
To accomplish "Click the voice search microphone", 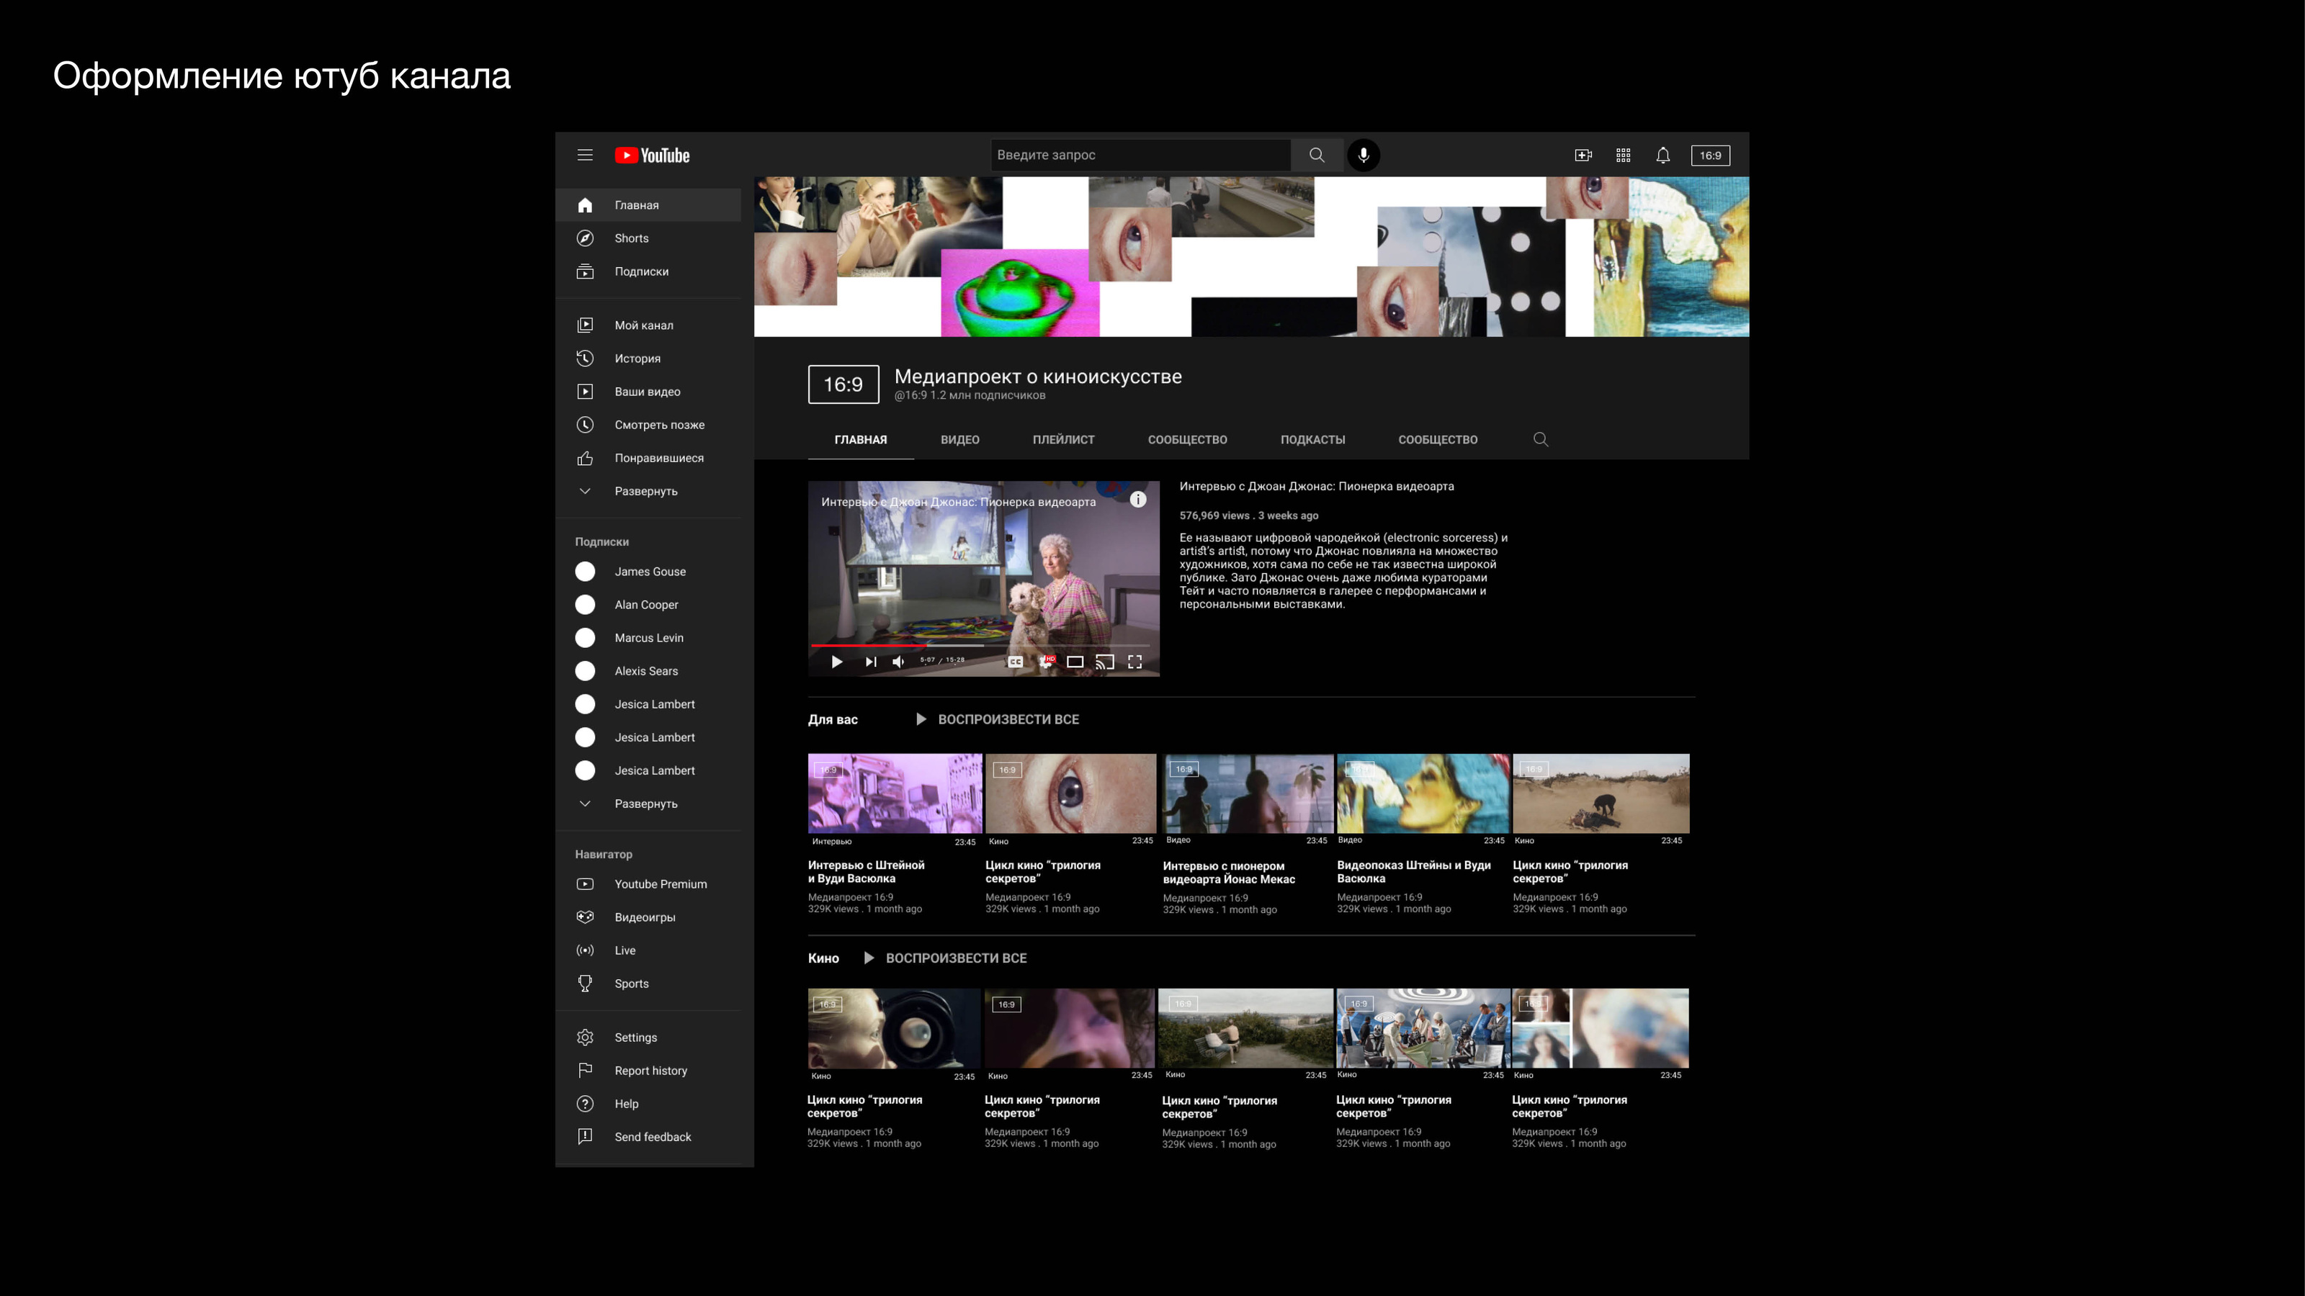I will click(x=1363, y=155).
